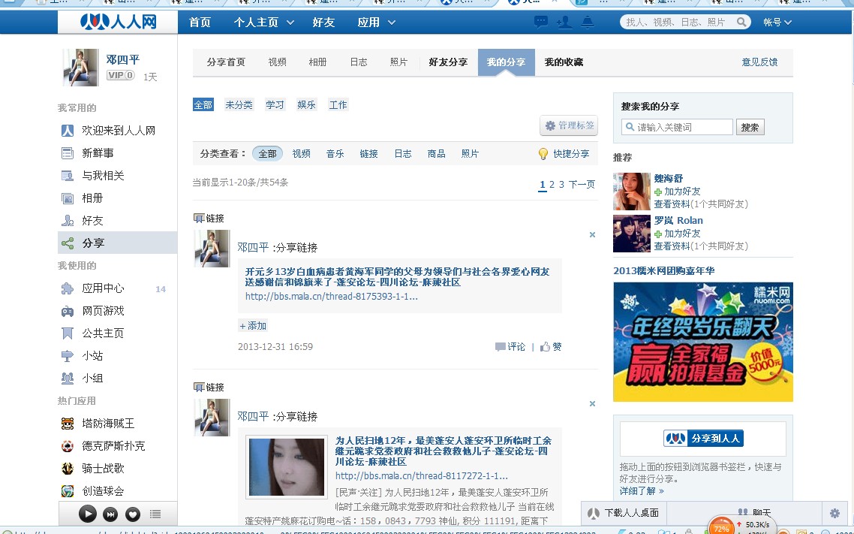Open the notifications bell icon
Viewport: 854px width, 534px height.
pyautogui.click(x=588, y=23)
